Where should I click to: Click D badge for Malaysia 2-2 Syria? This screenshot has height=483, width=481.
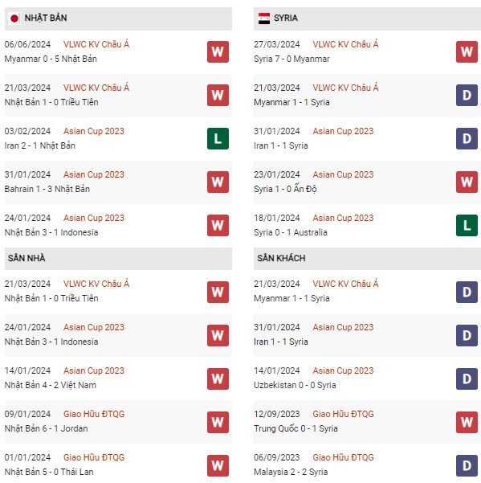(x=467, y=466)
